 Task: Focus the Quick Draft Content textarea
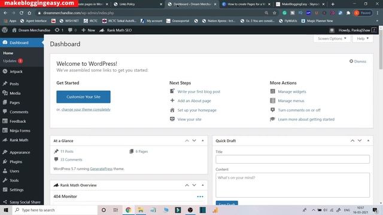point(293,185)
